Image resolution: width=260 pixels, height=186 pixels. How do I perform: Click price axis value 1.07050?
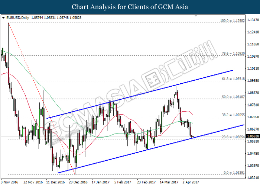click(x=253, y=117)
